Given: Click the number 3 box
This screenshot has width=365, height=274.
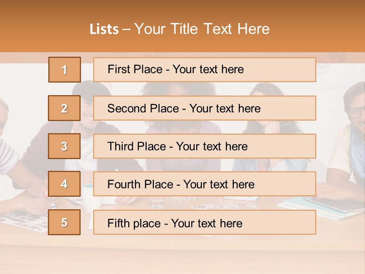Looking at the screenshot, I should tap(64, 146).
